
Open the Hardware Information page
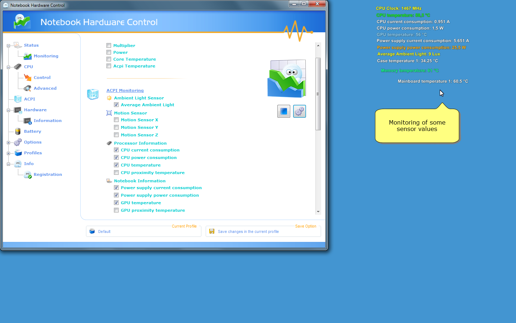click(47, 121)
